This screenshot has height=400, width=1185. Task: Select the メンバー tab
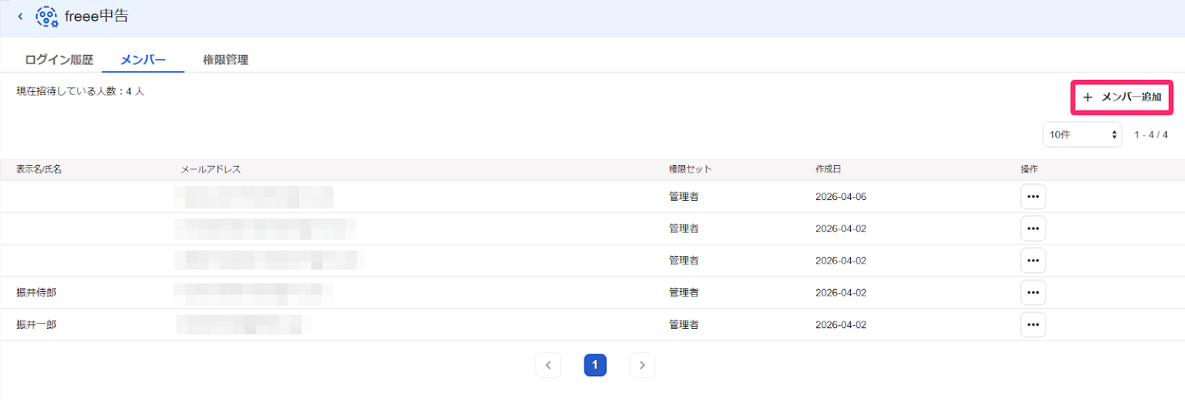tap(143, 60)
